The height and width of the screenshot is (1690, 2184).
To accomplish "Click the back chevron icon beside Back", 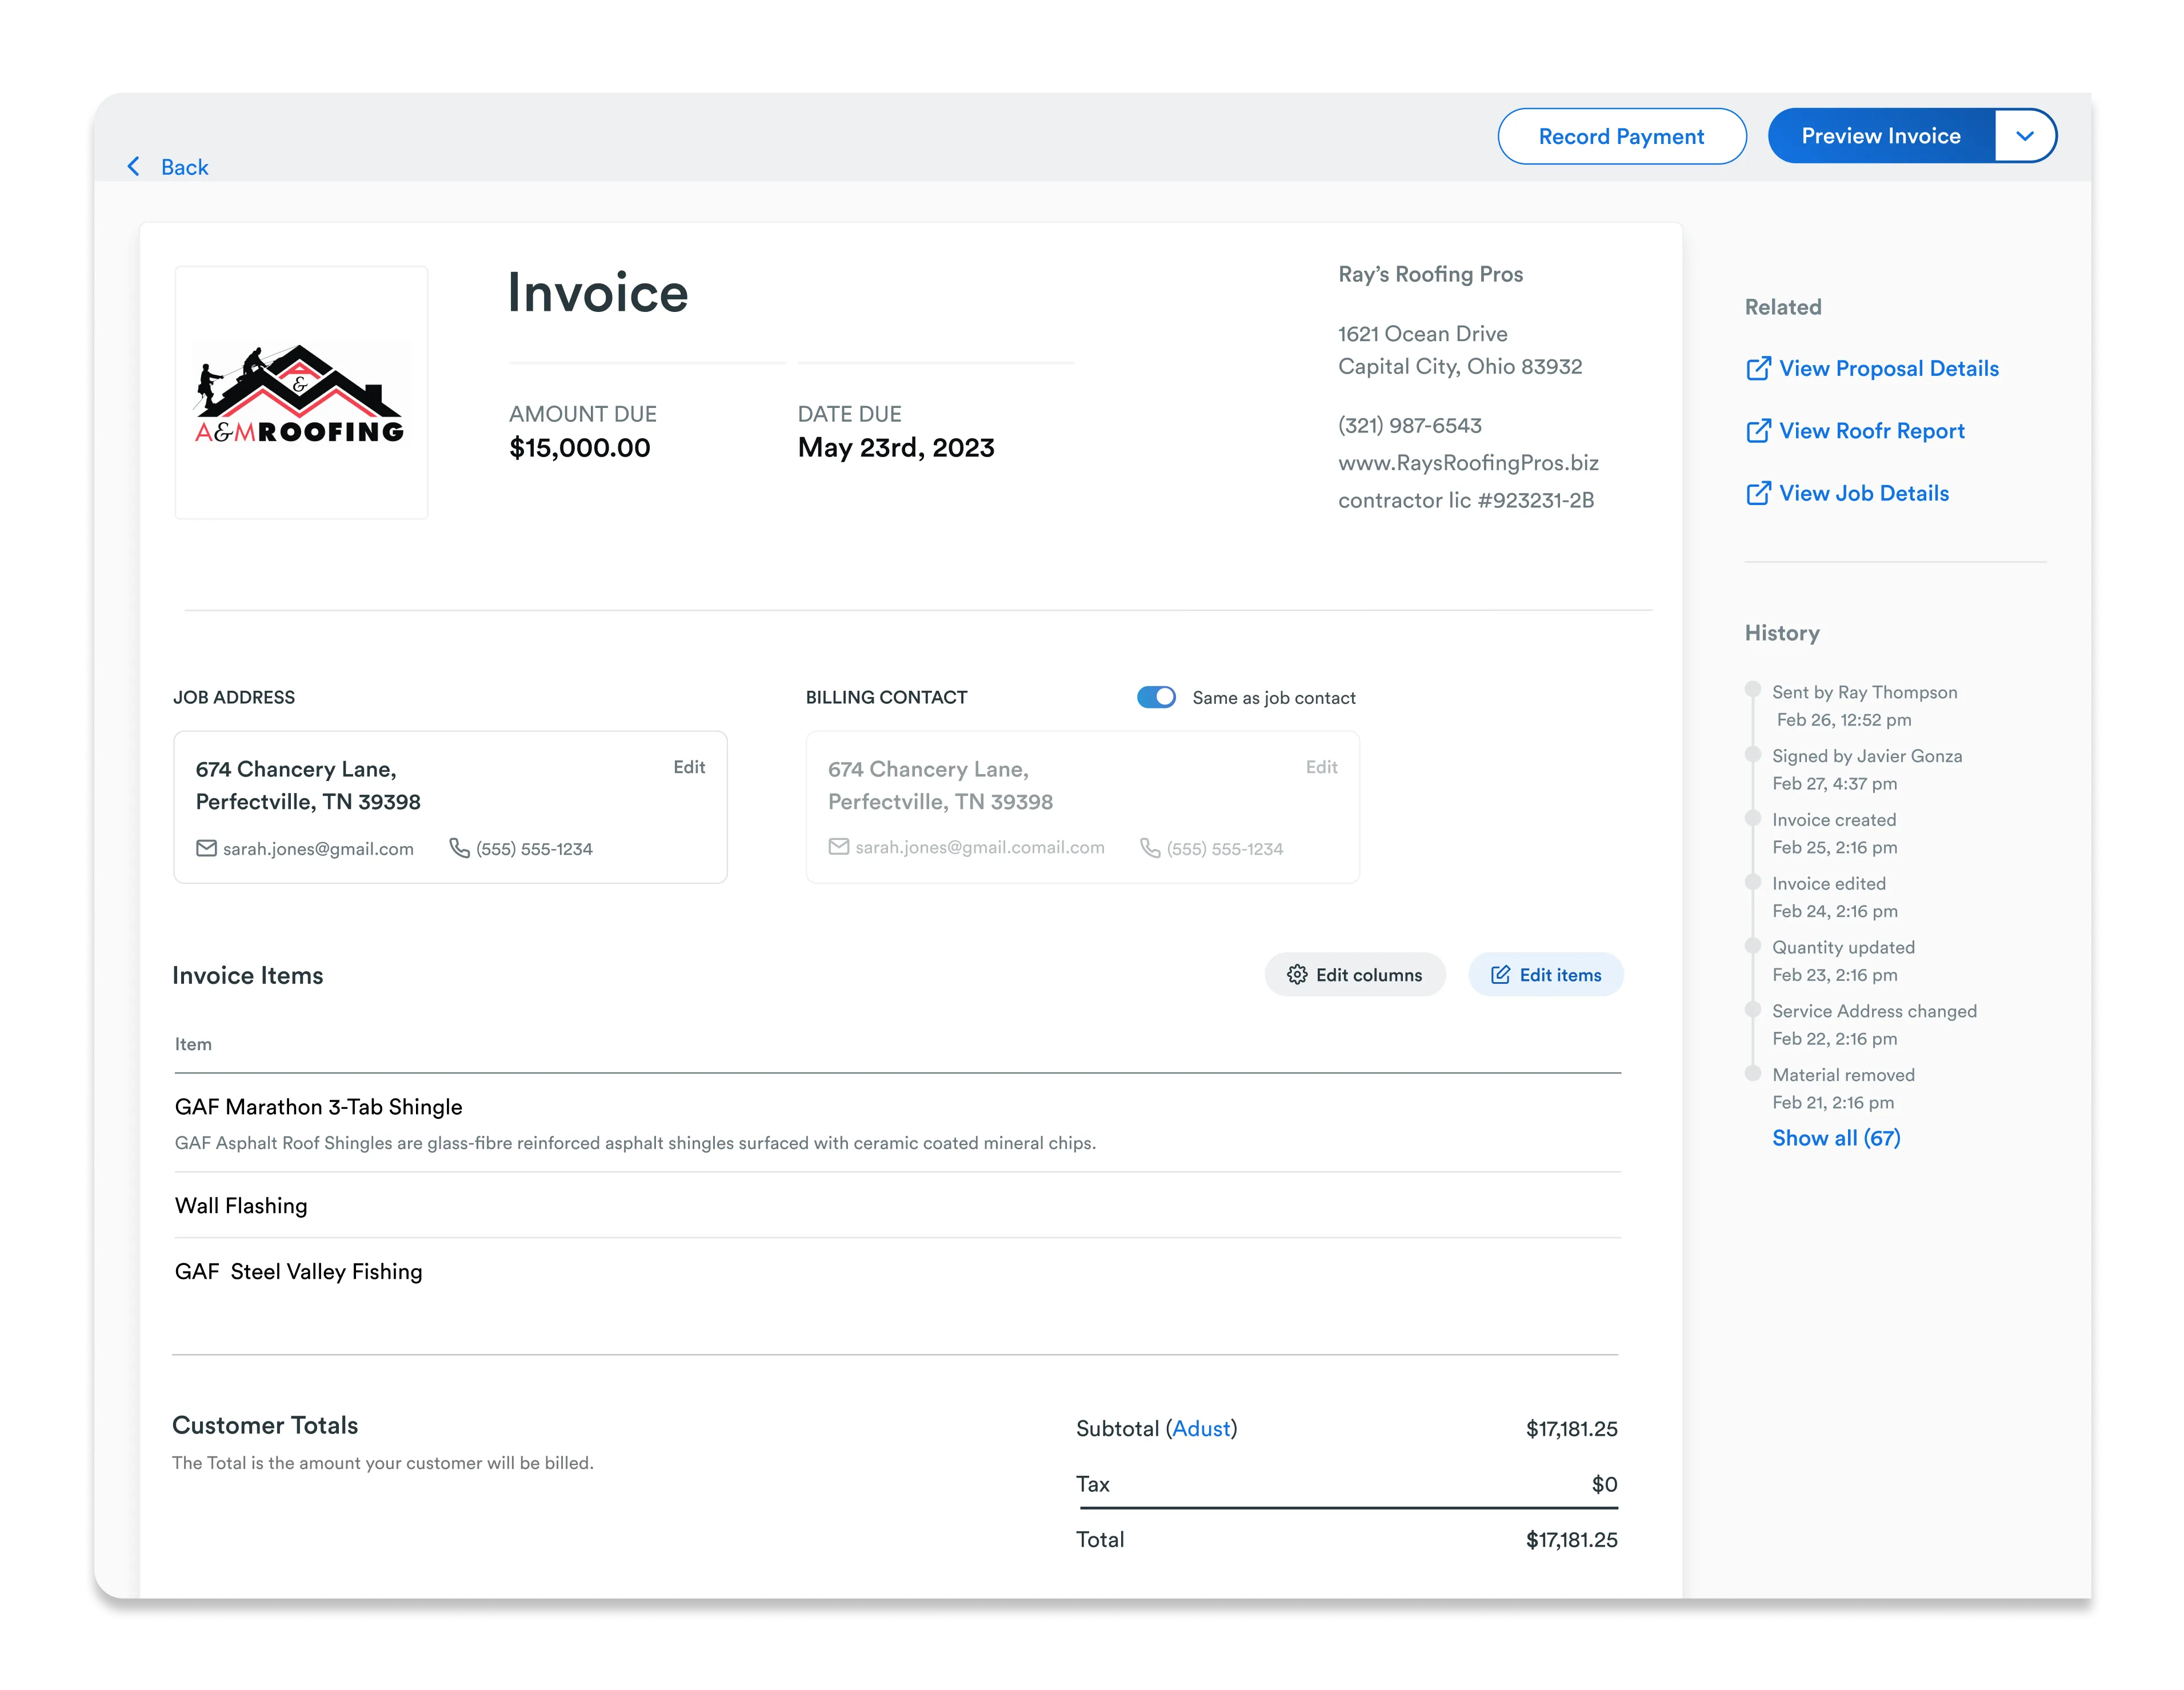I will (x=135, y=166).
